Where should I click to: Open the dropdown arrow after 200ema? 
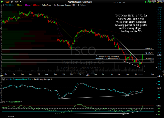[40, 5]
